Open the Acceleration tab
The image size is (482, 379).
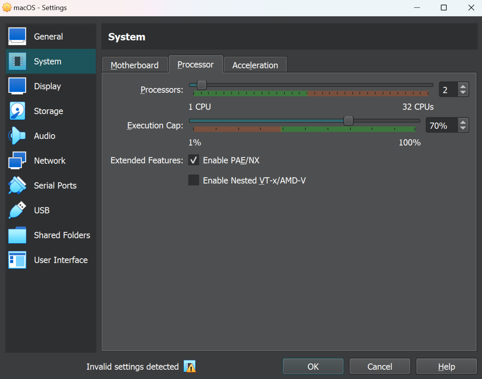(255, 65)
